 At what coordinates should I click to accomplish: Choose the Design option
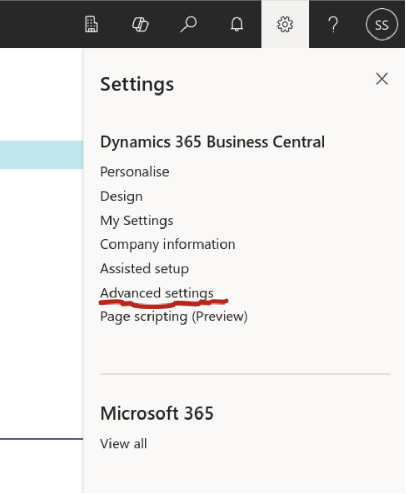pos(121,196)
